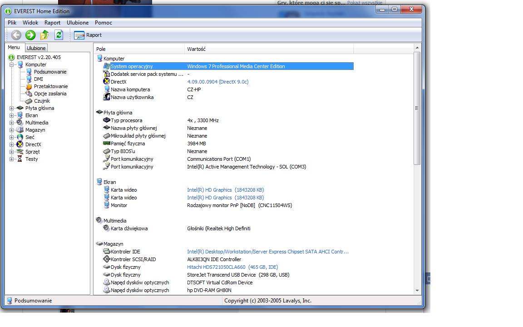Expand the Multimedia tree node
The image size is (523, 327).
coord(11,123)
